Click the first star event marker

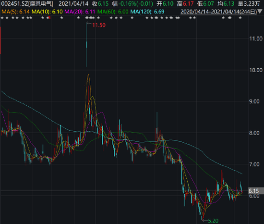(x=2, y=18)
